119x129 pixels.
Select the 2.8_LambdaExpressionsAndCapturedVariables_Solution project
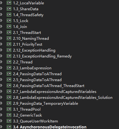(63, 98)
